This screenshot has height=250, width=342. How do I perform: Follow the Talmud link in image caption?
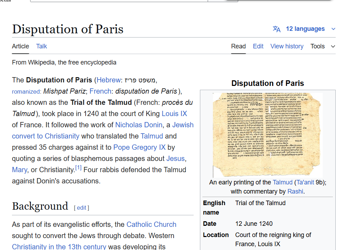pyautogui.click(x=282, y=182)
